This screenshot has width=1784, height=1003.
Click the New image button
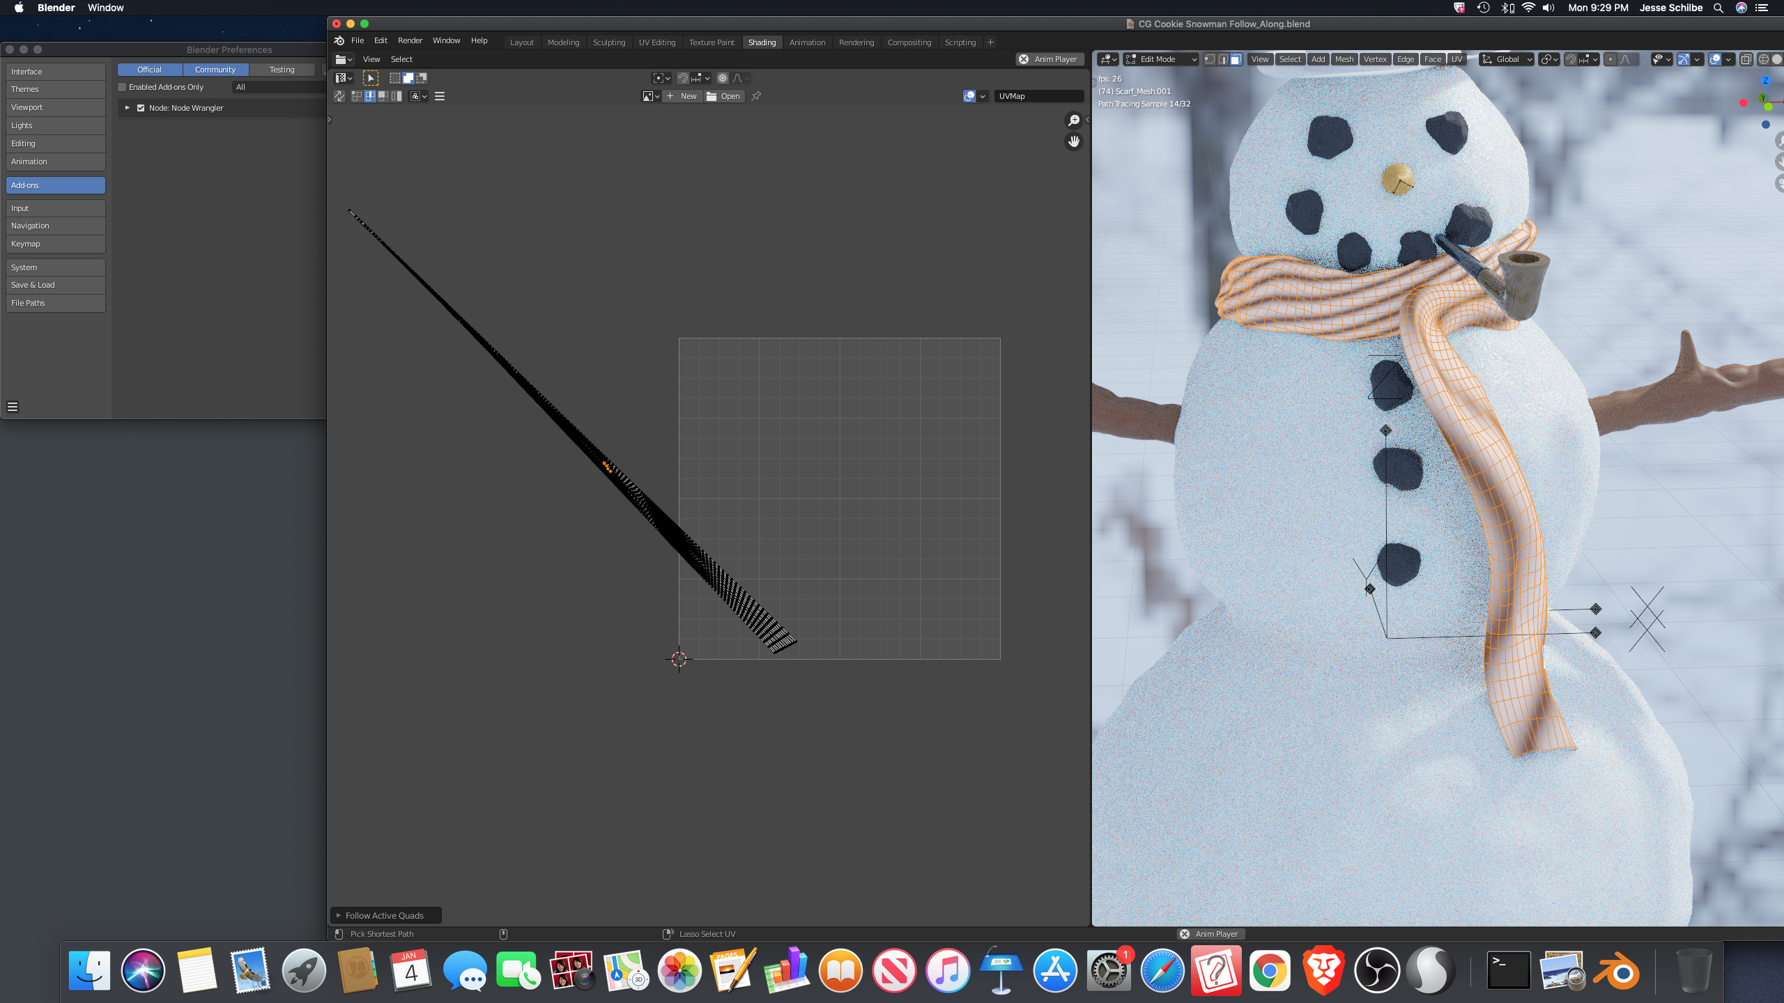[x=682, y=96]
